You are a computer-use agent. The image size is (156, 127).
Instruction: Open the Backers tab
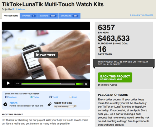[48, 16]
